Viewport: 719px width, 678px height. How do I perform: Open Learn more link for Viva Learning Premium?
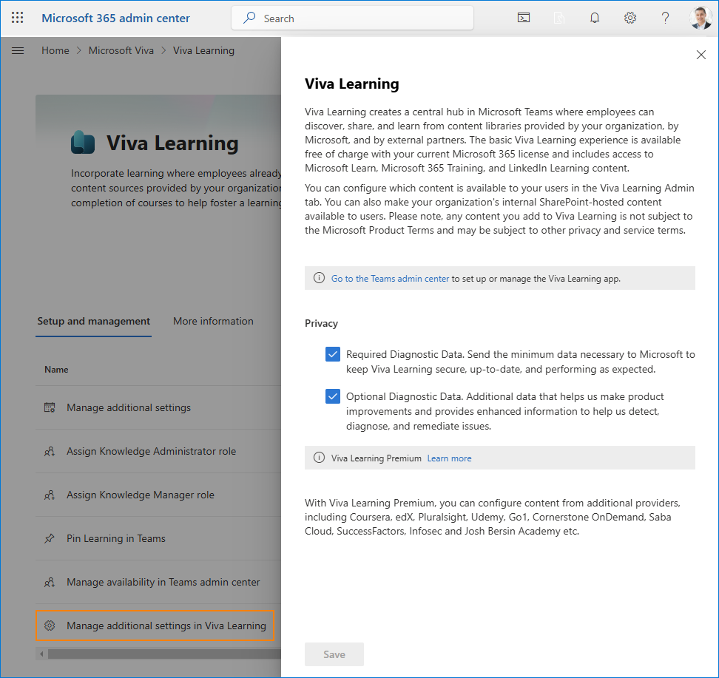coord(450,458)
